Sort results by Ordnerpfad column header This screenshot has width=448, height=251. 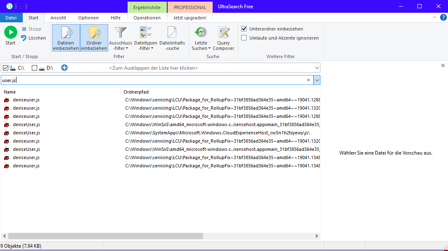point(136,92)
